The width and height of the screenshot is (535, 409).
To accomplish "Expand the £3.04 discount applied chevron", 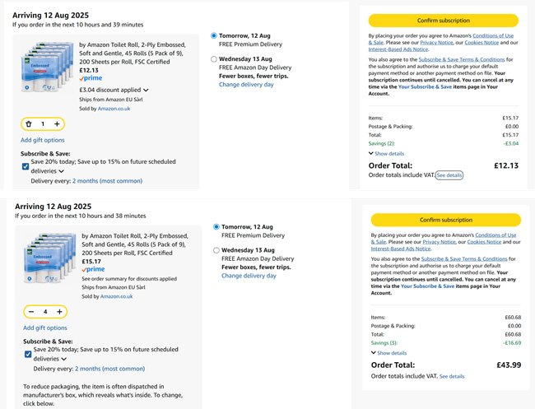I will tap(147, 90).
